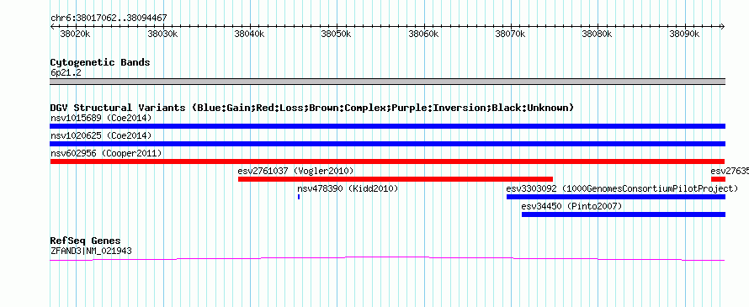Click the 38080k ruler tick label
Image resolution: width=749 pixels, height=307 pixels.
598,34
